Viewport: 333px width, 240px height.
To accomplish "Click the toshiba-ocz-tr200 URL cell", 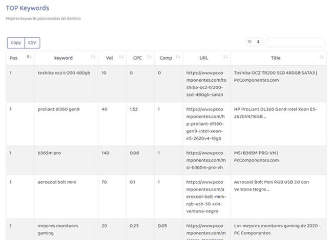I will pos(206,84).
